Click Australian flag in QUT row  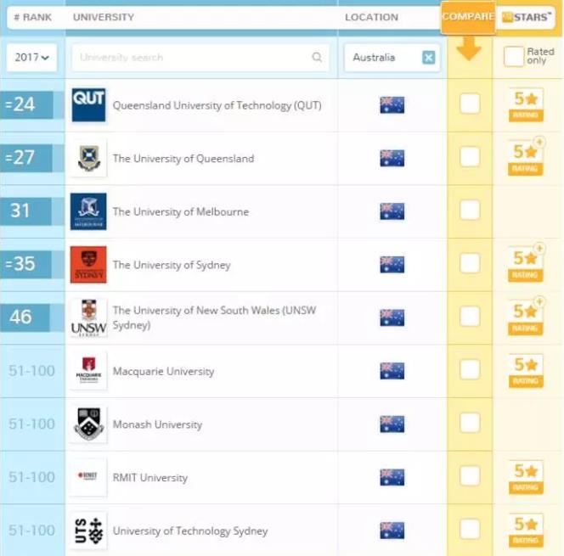[x=392, y=105]
